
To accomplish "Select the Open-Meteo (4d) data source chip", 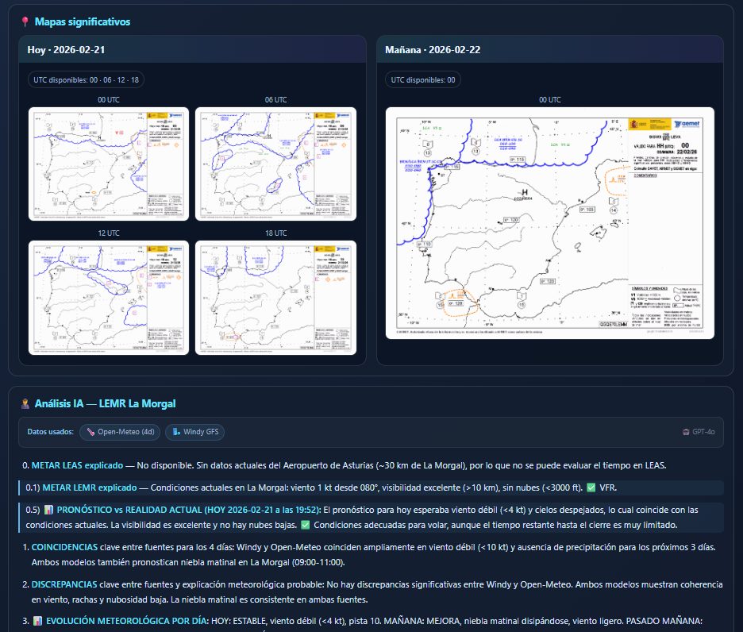I will (x=119, y=433).
